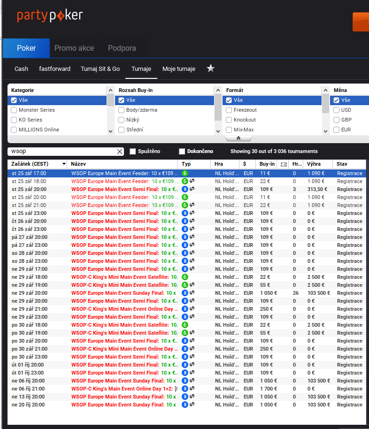This screenshot has height=429, width=369.
Task: Click re-entry arrows icon in ne 29 zář 19:00 row
Action: 192,284
